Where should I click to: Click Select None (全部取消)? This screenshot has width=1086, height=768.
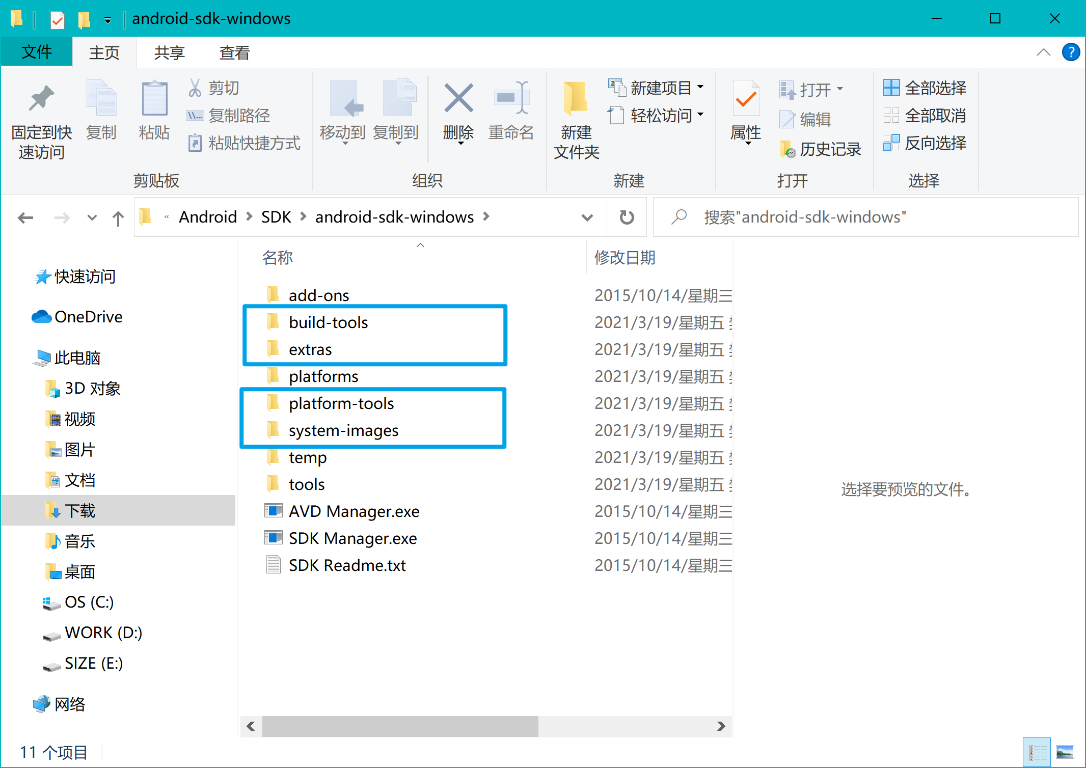tap(925, 116)
